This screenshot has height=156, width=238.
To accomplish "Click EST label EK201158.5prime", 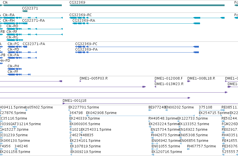I will point(15,152).
